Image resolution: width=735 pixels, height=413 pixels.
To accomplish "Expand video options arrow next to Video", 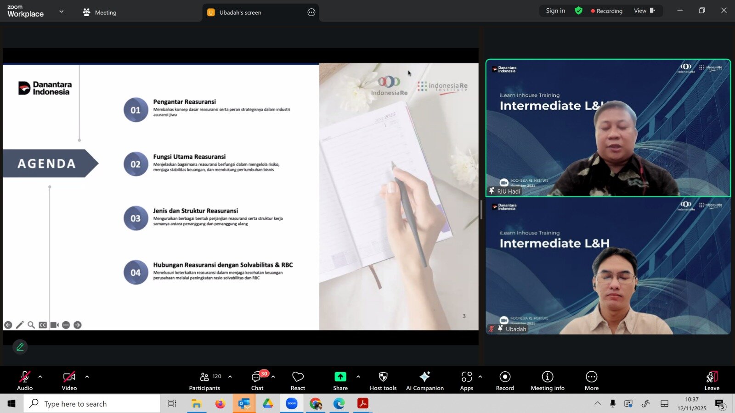I will click(x=87, y=377).
